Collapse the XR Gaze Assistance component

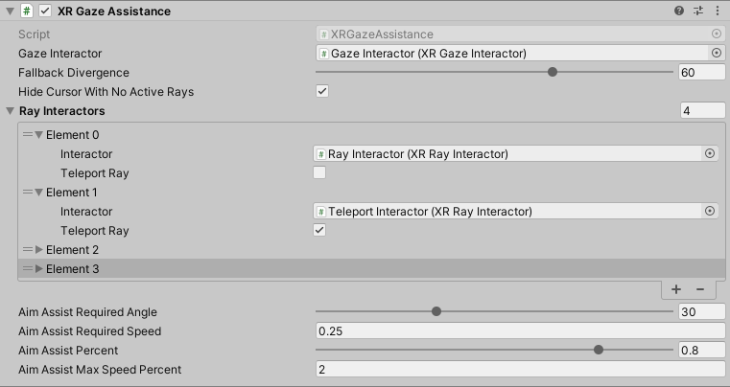tap(11, 11)
